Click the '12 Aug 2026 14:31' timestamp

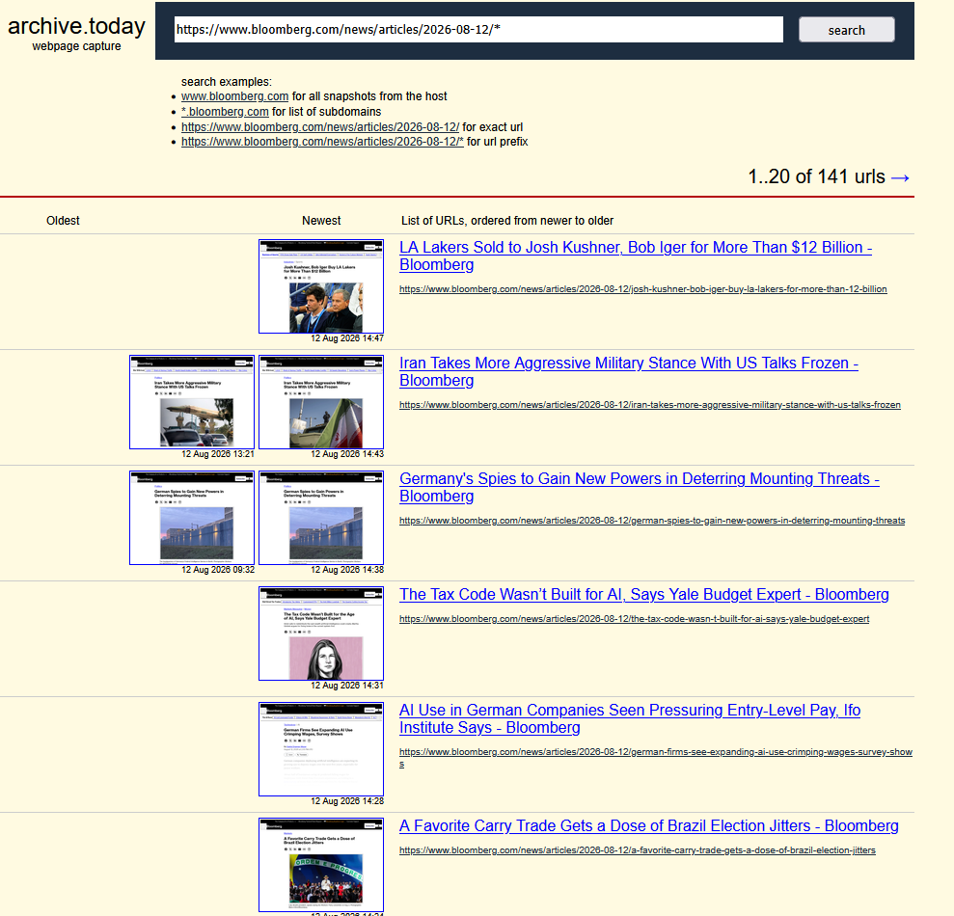coord(347,685)
